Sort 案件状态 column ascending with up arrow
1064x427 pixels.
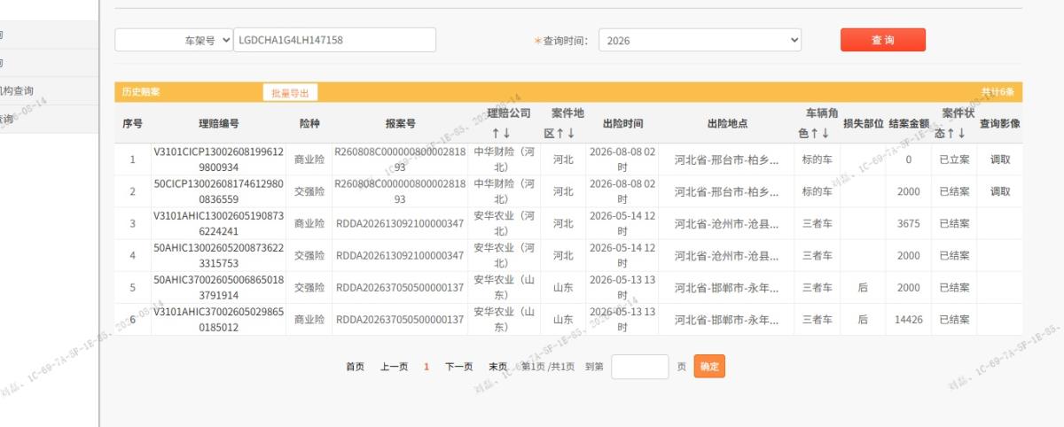tap(951, 133)
